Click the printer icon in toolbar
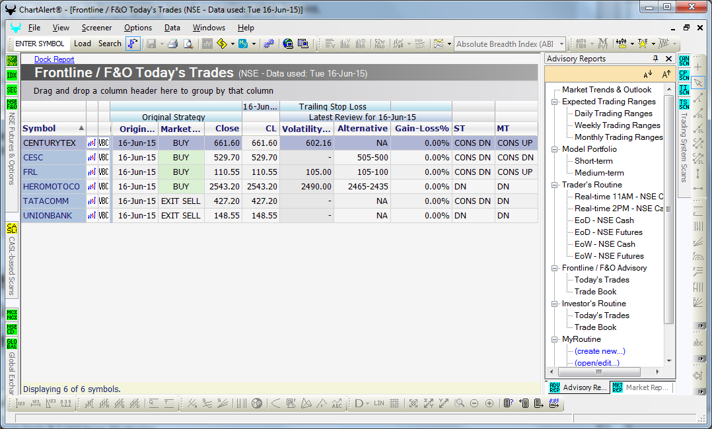Viewport: 712px width, 429px height. 172,44
